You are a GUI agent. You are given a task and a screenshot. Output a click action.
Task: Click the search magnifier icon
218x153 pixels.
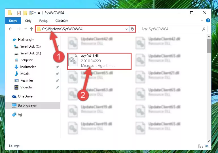[204, 29]
